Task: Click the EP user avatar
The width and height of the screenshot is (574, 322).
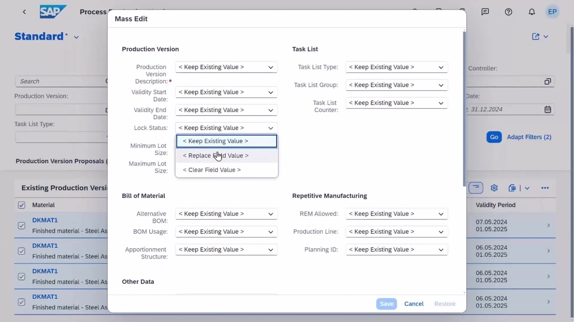Action: coord(552,11)
